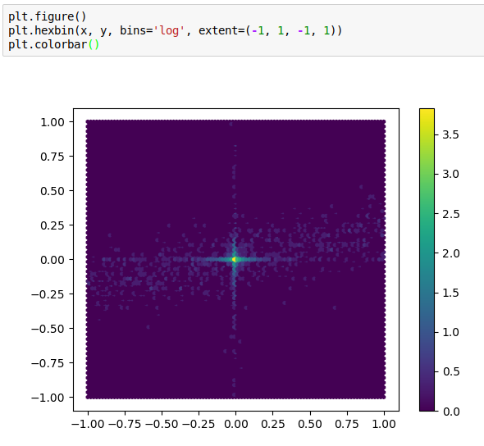The image size is (484, 446).
Task: Click the colorbar tick label 1.0
Action: coord(450,333)
